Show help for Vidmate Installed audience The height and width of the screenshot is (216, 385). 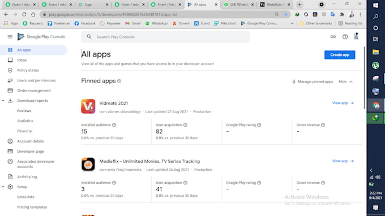(114, 125)
